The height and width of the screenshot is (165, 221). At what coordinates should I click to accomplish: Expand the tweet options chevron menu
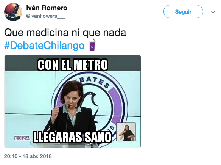pos(213,12)
